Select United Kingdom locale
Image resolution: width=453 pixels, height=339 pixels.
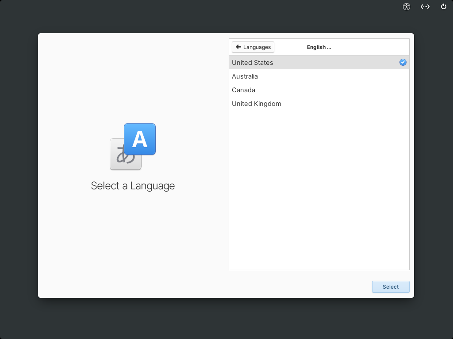coord(319,103)
